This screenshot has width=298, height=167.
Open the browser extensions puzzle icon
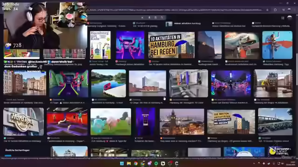coord(275,10)
